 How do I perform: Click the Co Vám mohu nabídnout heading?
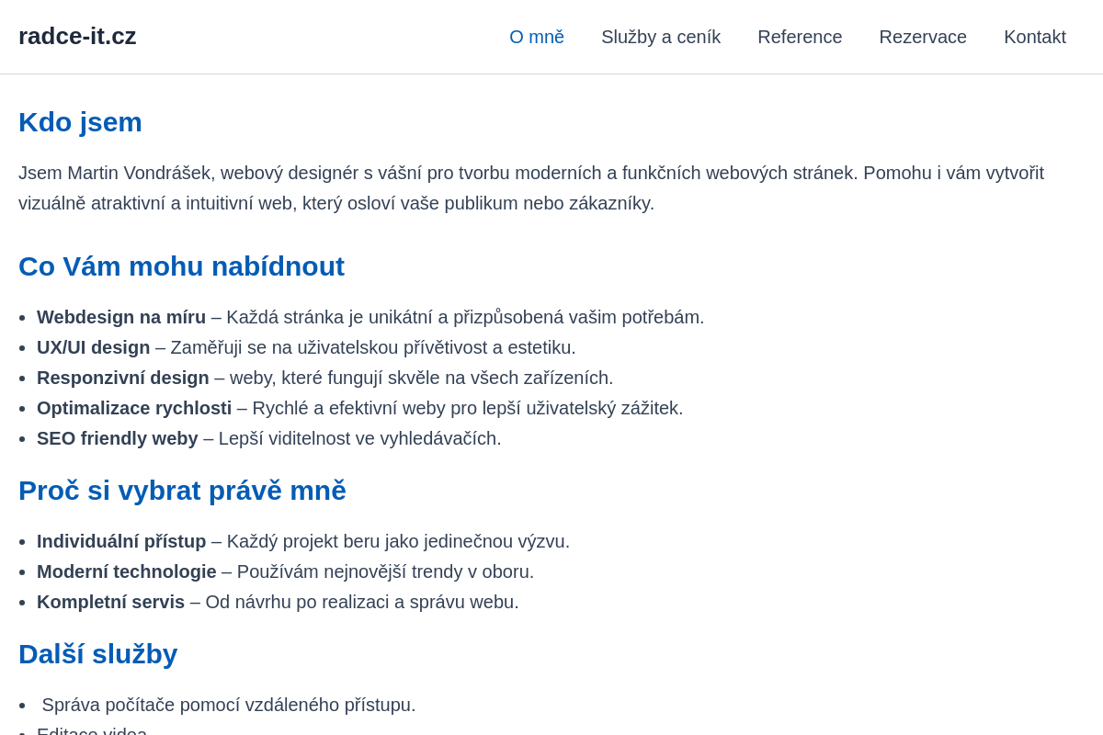click(x=181, y=266)
